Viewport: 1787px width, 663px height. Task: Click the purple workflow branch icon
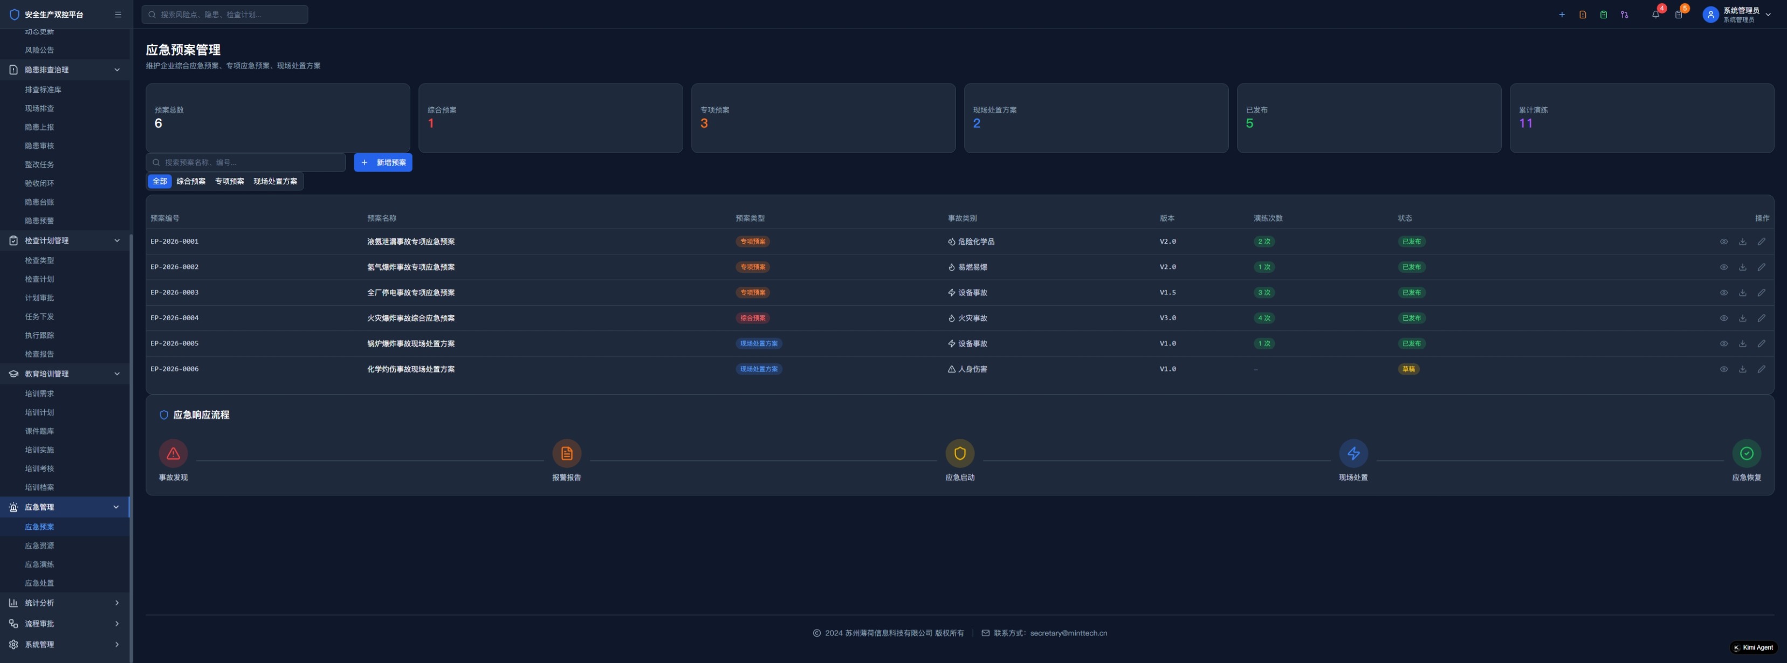coord(1624,15)
